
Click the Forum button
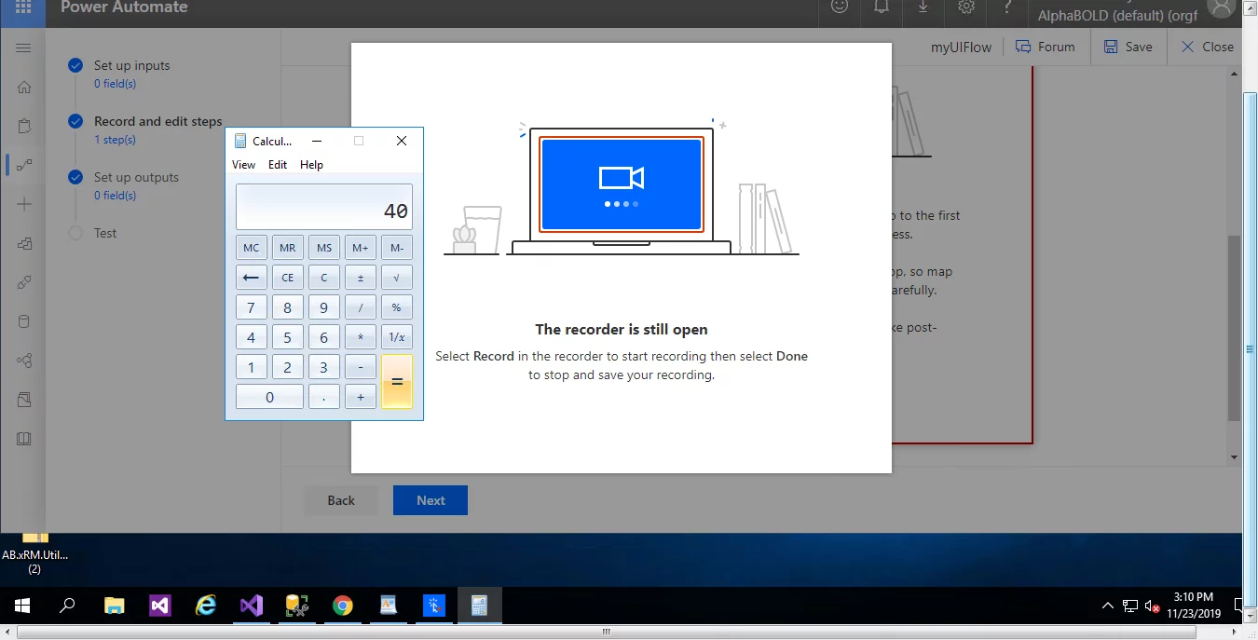point(1046,47)
